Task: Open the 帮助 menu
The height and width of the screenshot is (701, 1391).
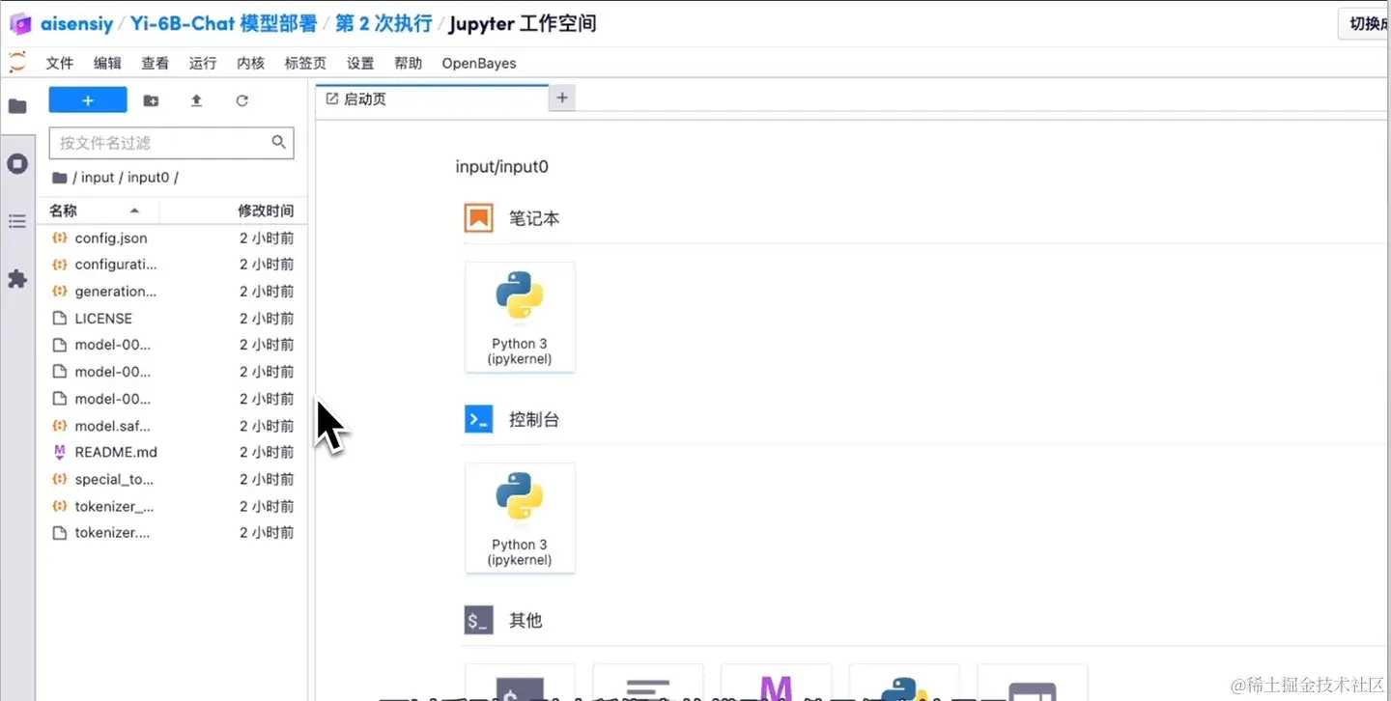Action: click(409, 63)
